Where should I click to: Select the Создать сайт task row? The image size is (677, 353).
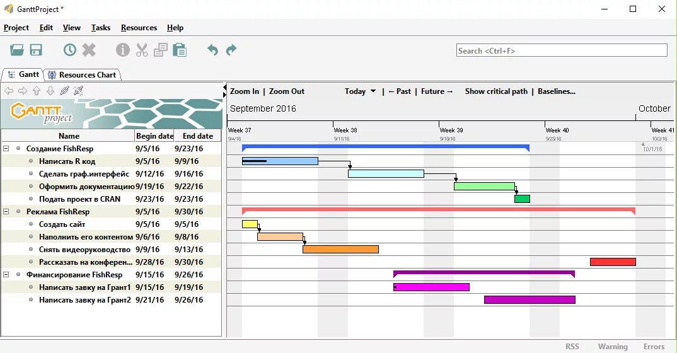pos(111,224)
